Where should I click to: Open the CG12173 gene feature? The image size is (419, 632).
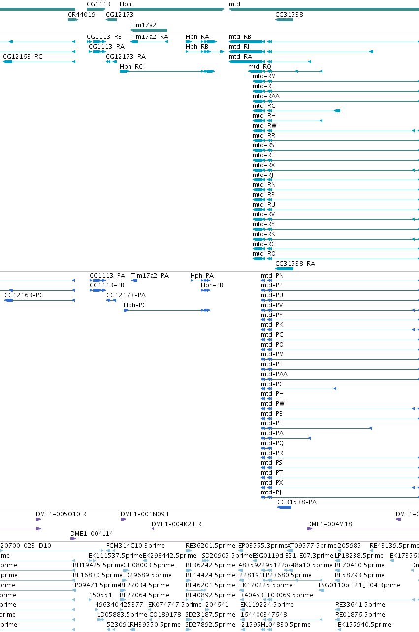coord(111,20)
